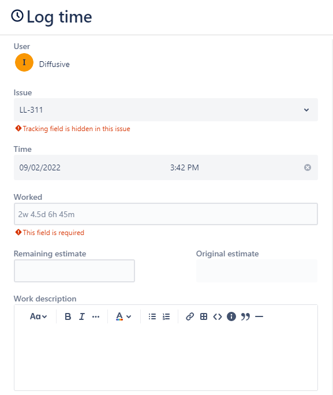Image resolution: width=333 pixels, height=395 pixels.
Task: Insert a horizontal divider line
Action: pos(259,316)
